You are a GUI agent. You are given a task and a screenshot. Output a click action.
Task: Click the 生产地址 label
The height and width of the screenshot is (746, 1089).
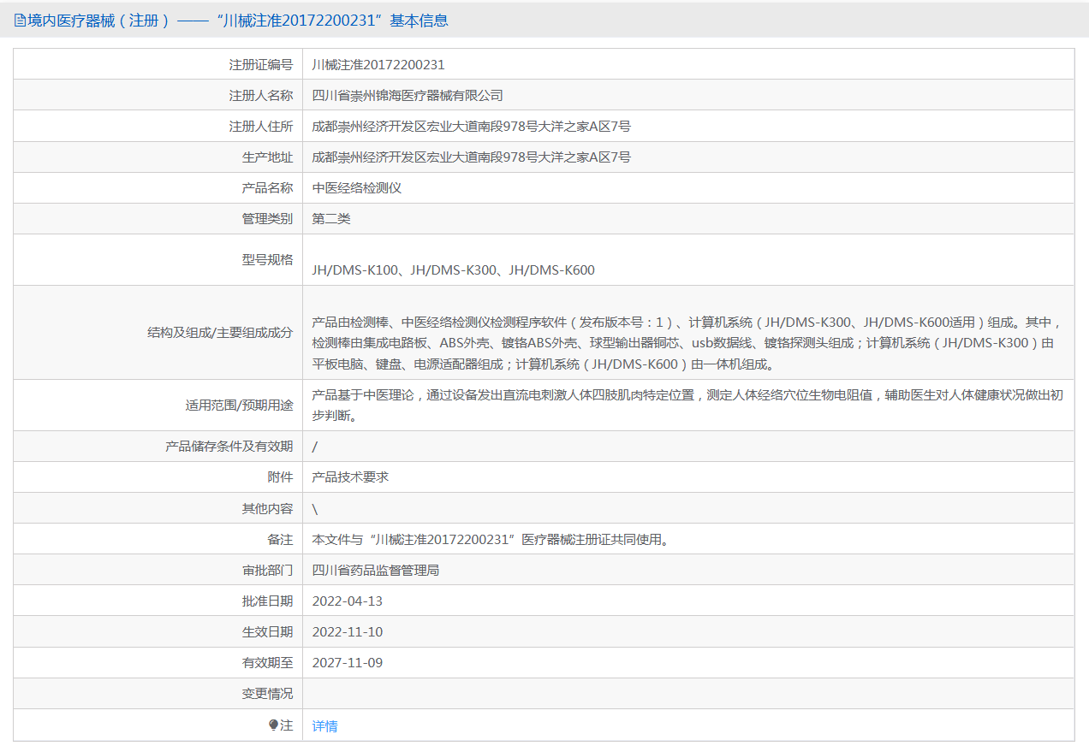click(x=267, y=157)
